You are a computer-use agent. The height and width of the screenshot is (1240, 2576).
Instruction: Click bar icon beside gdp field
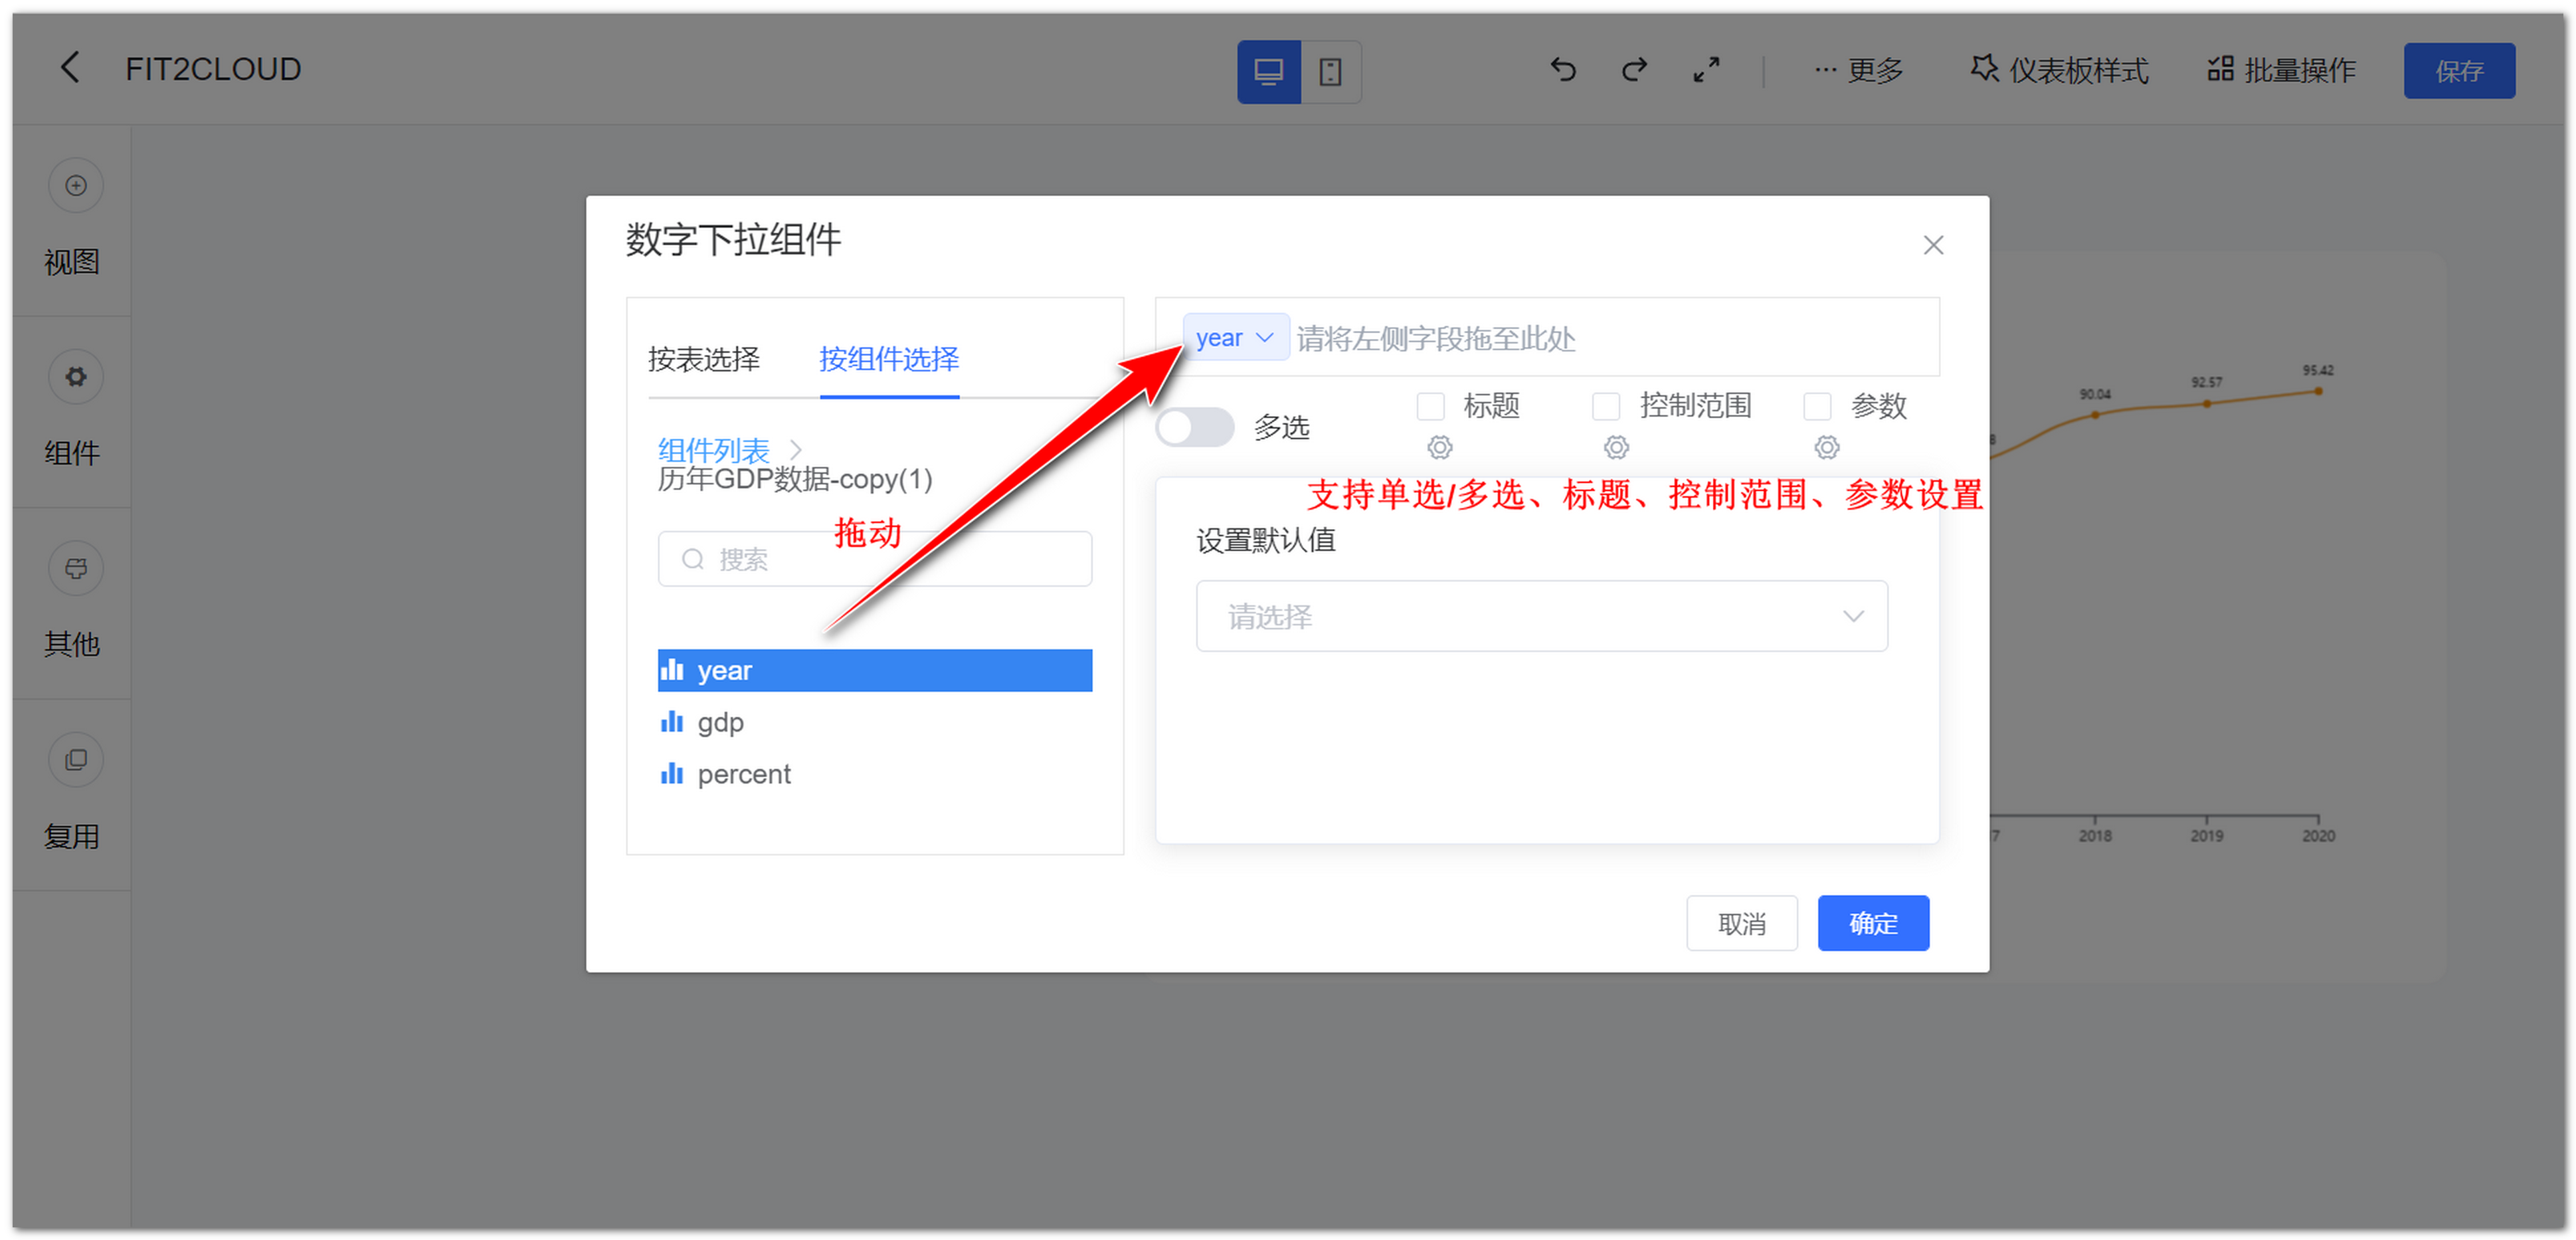(671, 722)
